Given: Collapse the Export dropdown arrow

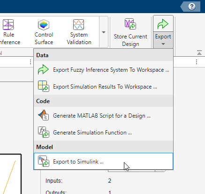Looking at the screenshot, I should 163,44.
